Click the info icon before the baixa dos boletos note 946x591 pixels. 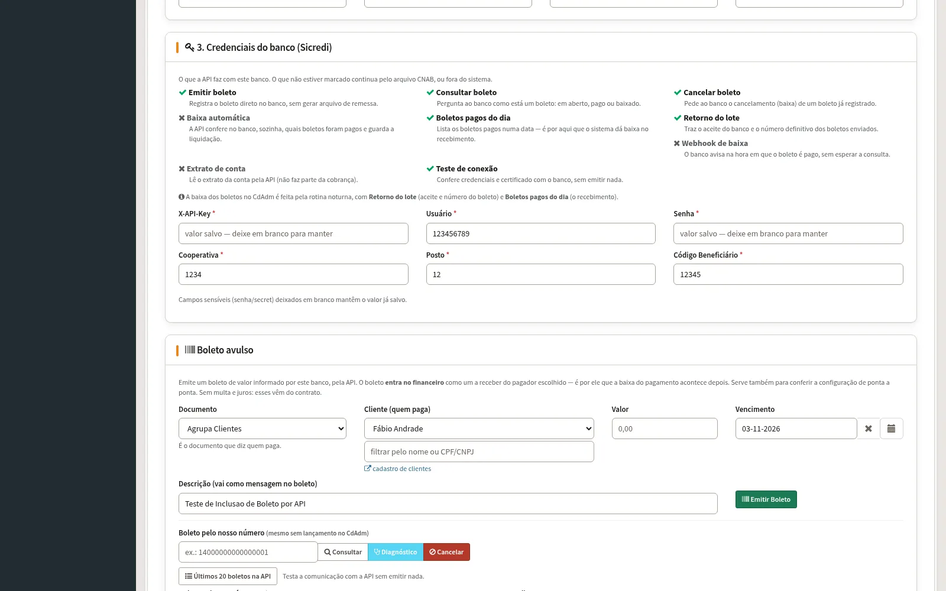click(x=182, y=197)
